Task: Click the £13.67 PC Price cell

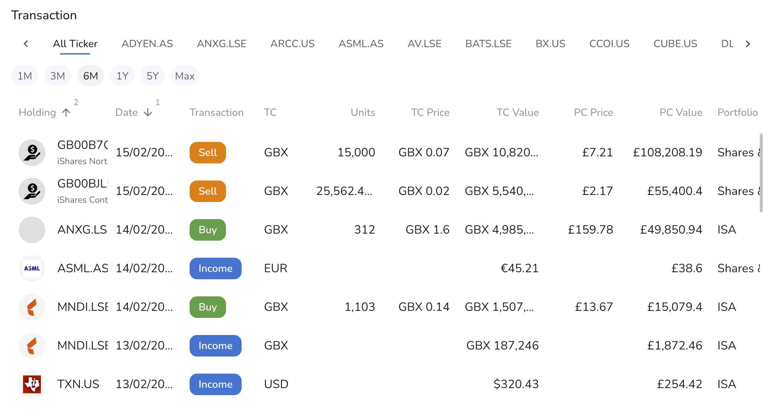Action: [594, 307]
